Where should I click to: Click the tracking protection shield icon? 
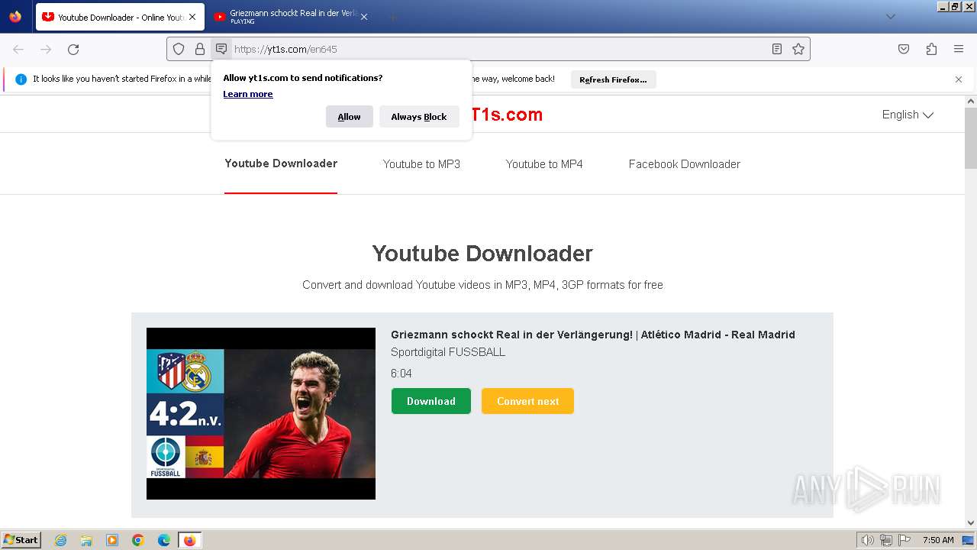tap(179, 49)
